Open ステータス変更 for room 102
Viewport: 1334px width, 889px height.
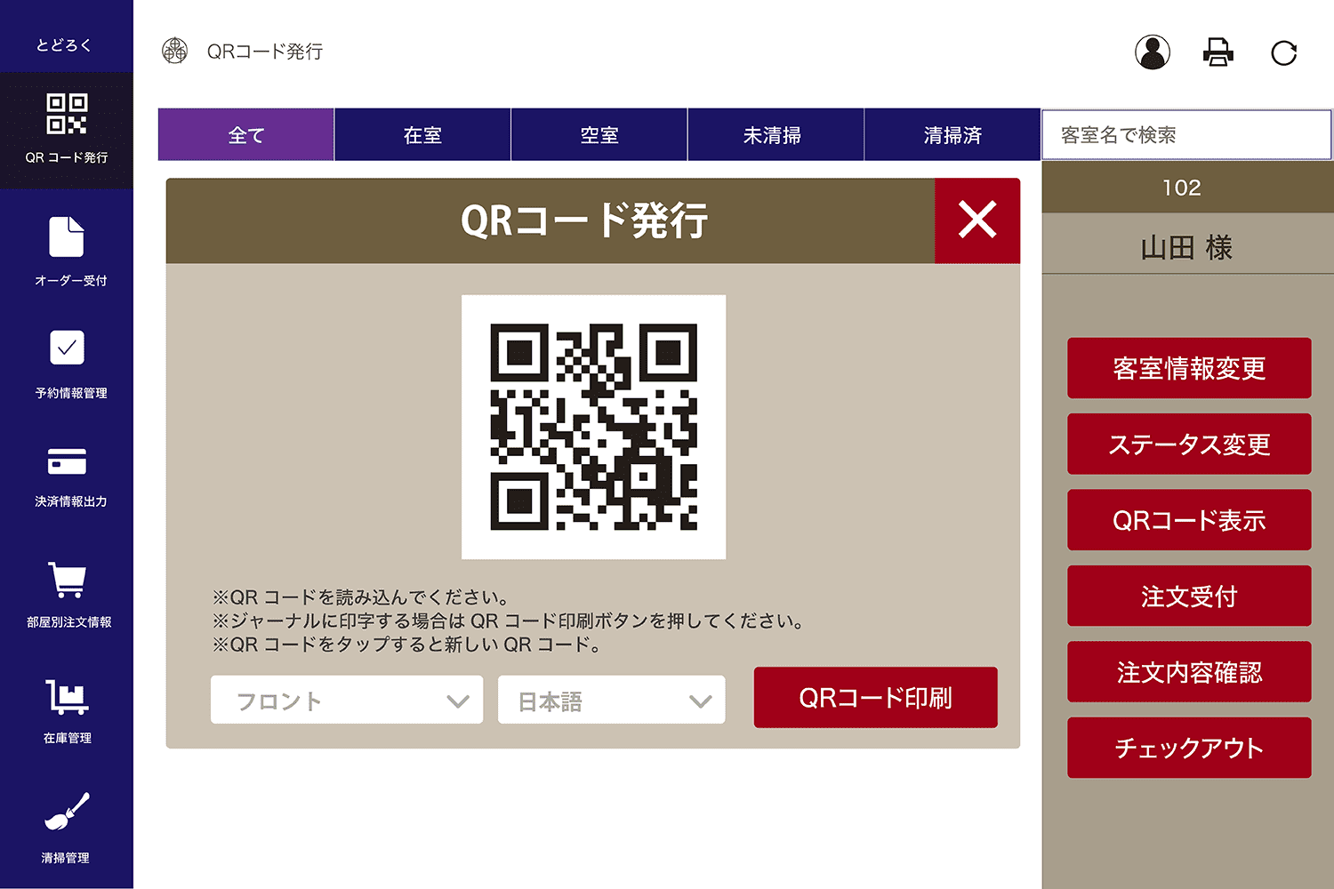(x=1189, y=444)
